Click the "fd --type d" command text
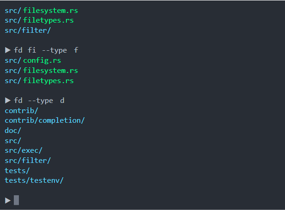Screen dimensions: 285x210 coord(39,101)
